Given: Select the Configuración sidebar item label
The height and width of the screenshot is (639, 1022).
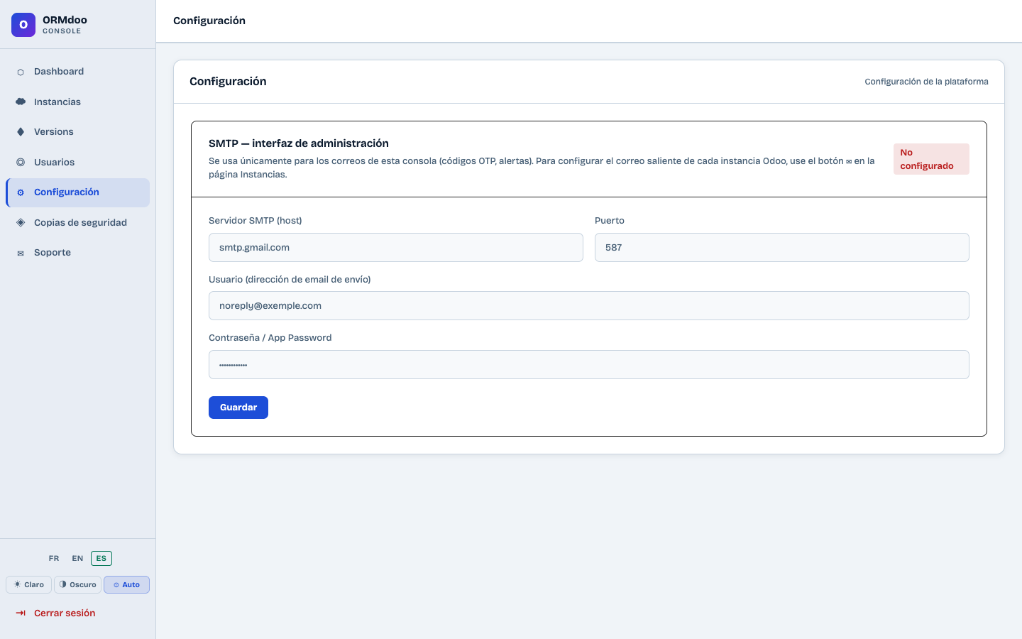Looking at the screenshot, I should [x=67, y=192].
